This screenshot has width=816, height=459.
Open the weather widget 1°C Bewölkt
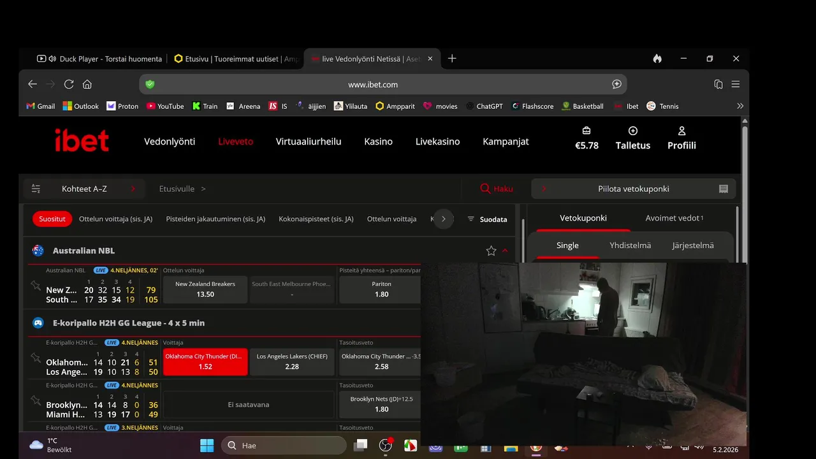pyautogui.click(x=50, y=445)
